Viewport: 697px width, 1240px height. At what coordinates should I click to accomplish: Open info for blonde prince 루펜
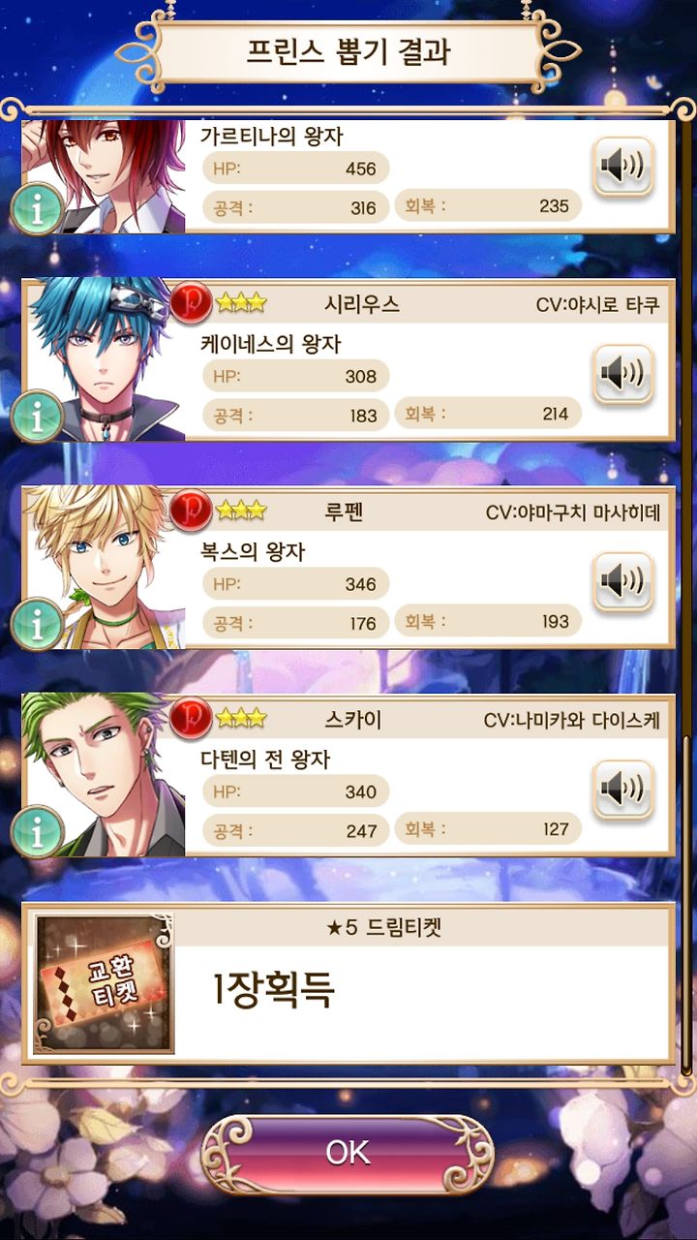click(37, 624)
